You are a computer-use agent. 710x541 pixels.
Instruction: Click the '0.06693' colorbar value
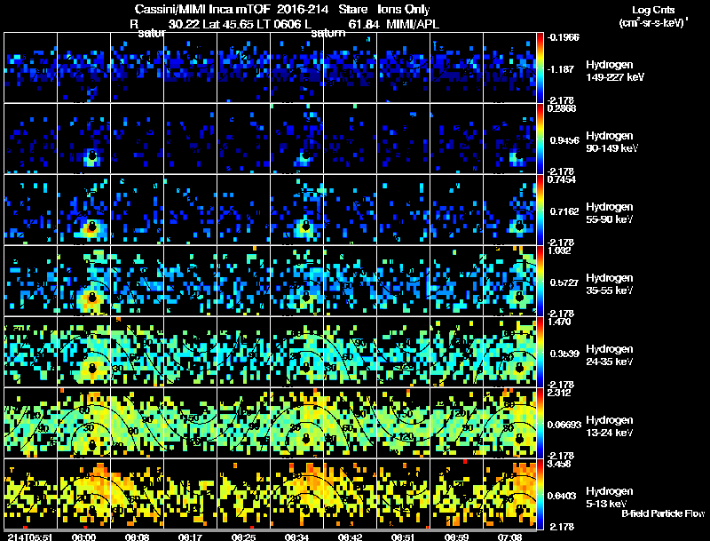(564, 425)
